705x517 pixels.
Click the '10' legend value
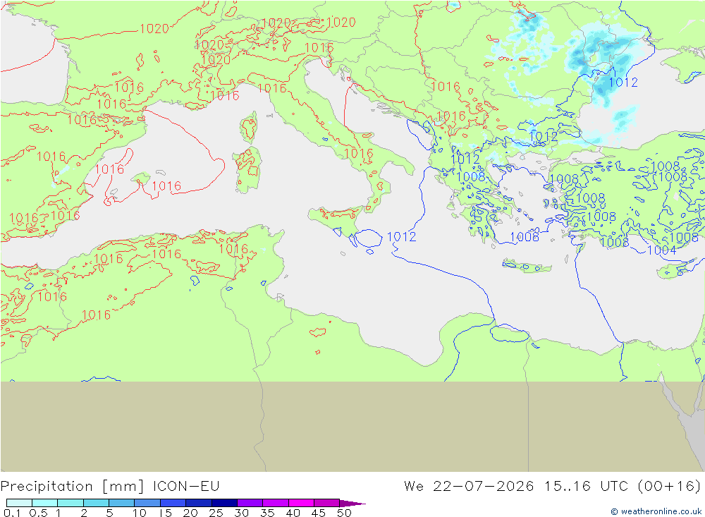pos(140,513)
